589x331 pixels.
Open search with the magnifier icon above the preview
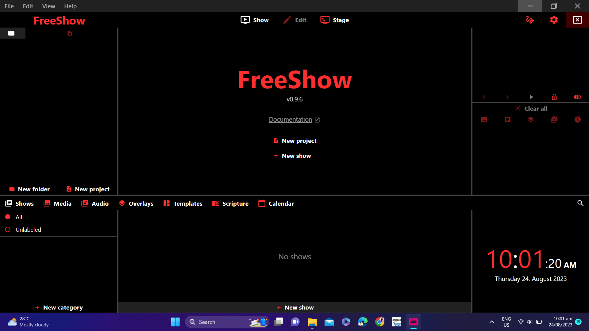click(x=580, y=203)
